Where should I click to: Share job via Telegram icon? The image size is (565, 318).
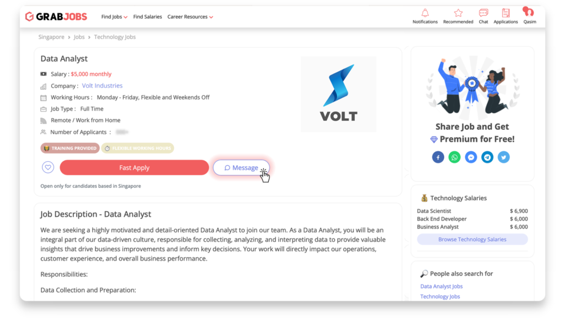[x=487, y=157]
